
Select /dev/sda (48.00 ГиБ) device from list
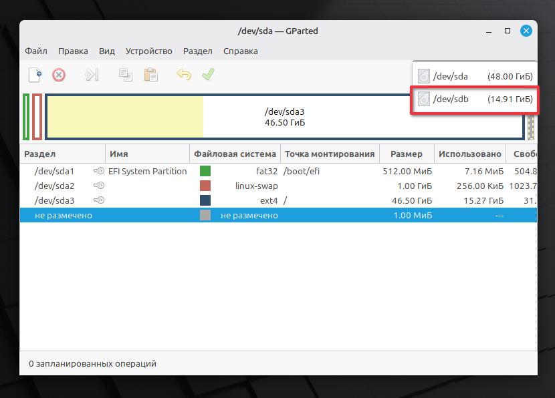pos(475,76)
